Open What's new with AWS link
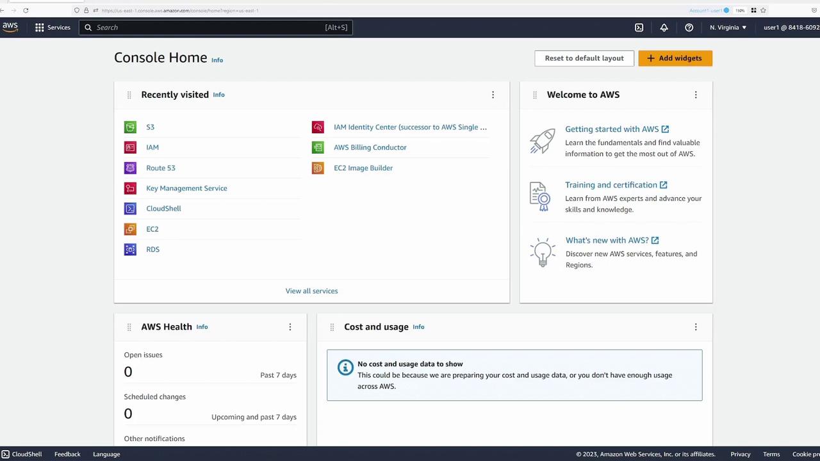Image resolution: width=820 pixels, height=461 pixels. pos(612,241)
